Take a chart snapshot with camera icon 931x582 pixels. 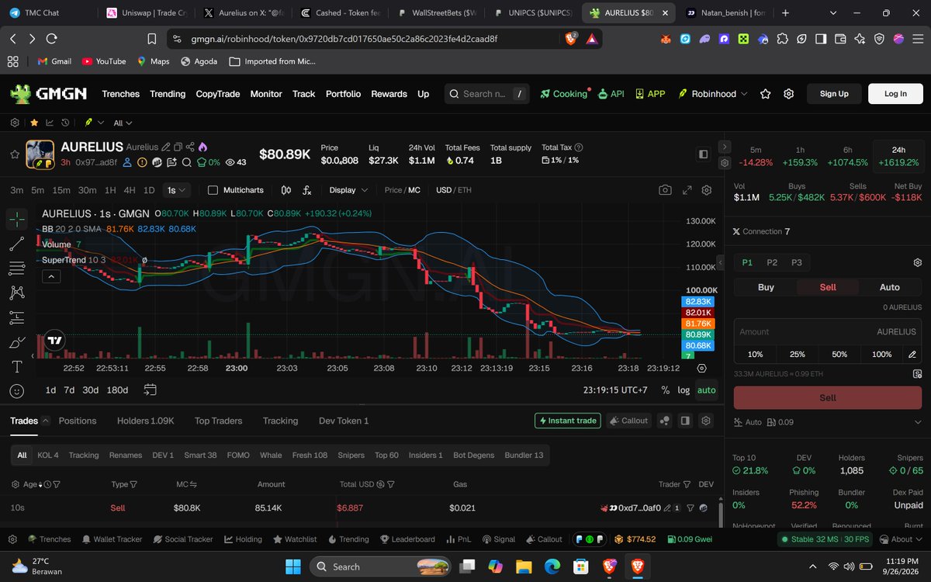pos(665,190)
